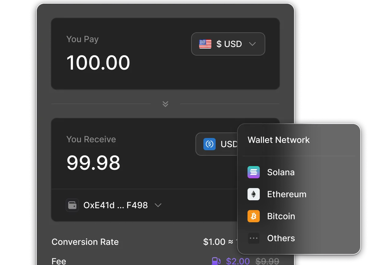Click the You Pay amount 100.00
Screen dimensions: 378x265
pos(98,63)
